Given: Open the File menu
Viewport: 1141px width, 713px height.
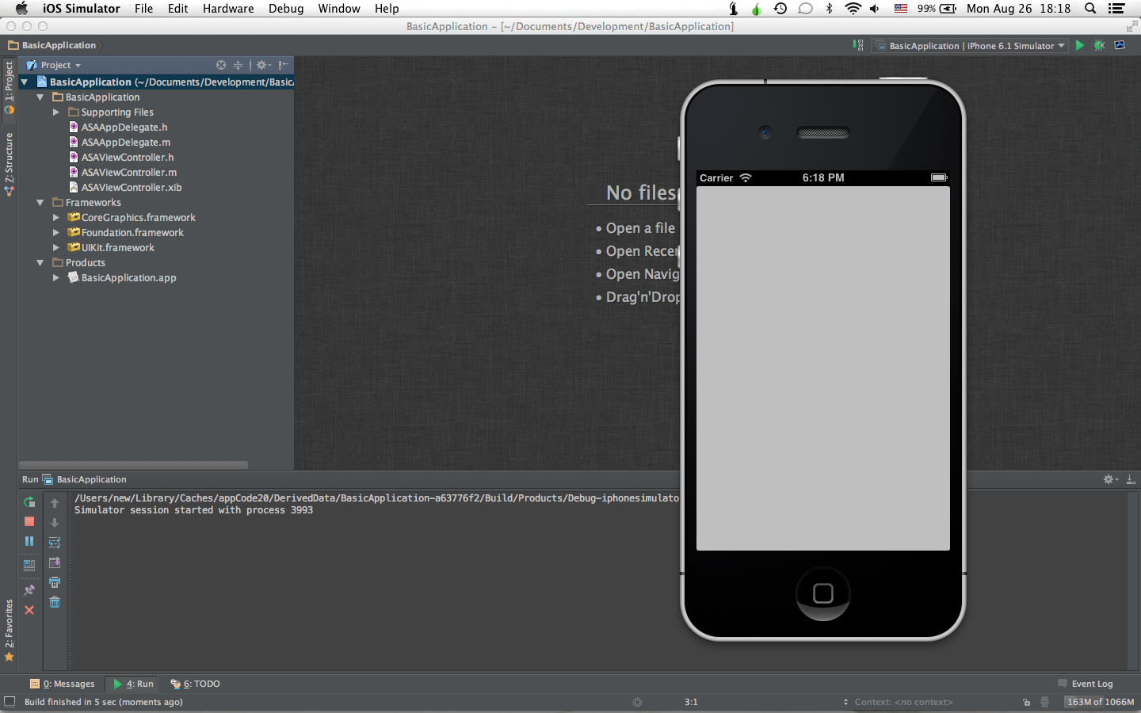Looking at the screenshot, I should pyautogui.click(x=143, y=9).
